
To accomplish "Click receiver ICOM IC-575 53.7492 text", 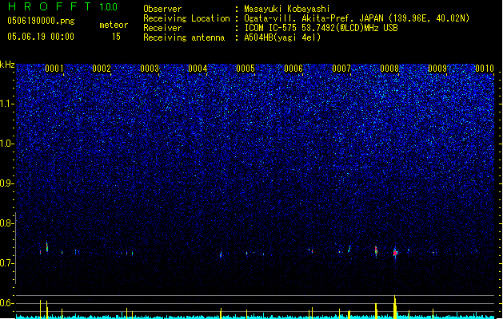I will pos(321,28).
